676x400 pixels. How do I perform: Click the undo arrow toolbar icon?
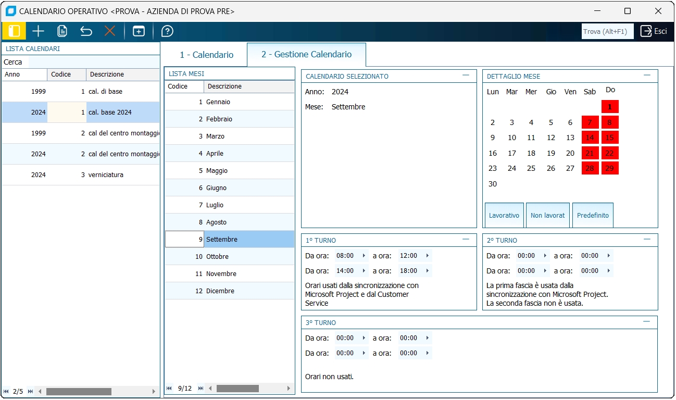[86, 31]
